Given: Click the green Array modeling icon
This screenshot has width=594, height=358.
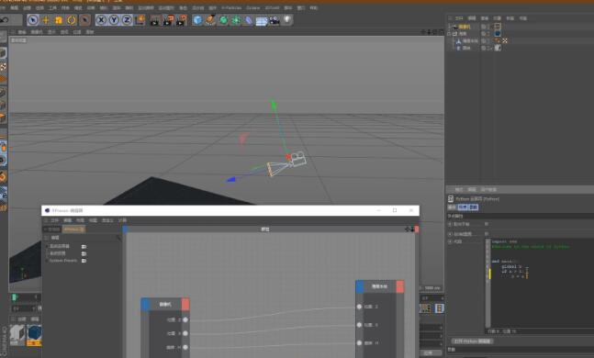Looking at the screenshot, I should click(x=236, y=20).
